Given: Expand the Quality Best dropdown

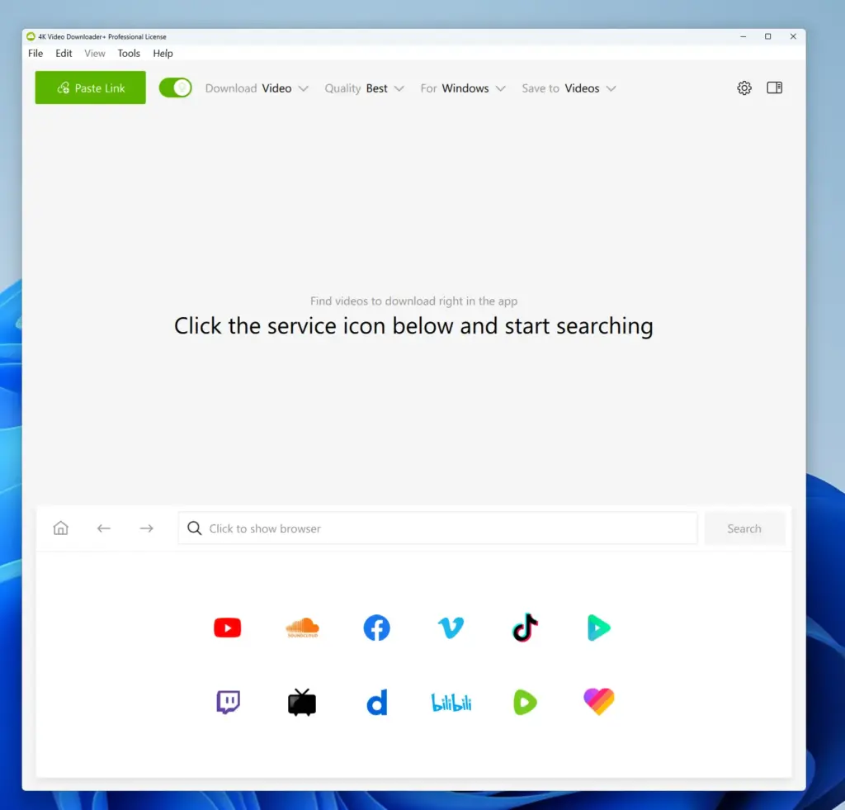Looking at the screenshot, I should pyautogui.click(x=364, y=88).
